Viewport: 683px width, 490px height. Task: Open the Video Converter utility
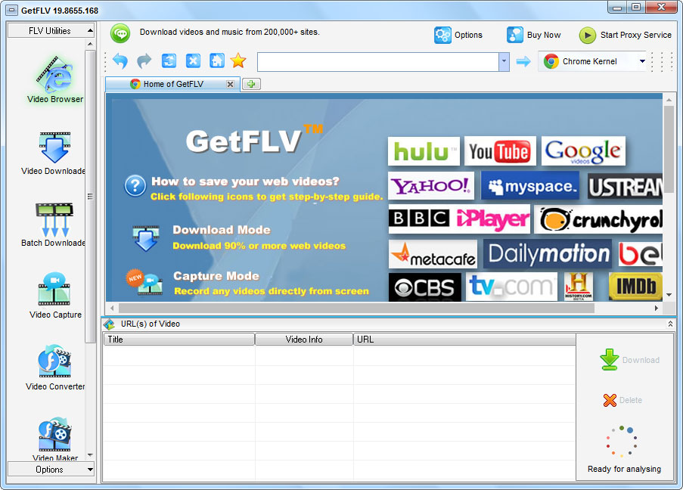(55, 368)
